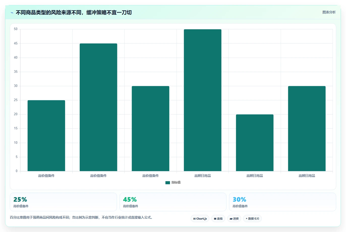Viewport: 346px width, 232px height.
Task: Click the 图表分析 label in the header
Action: 329,12
